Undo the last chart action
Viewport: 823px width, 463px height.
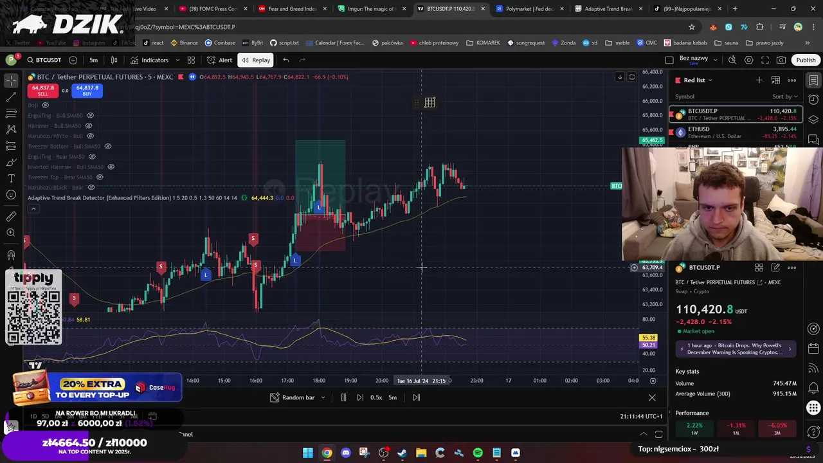pyautogui.click(x=286, y=60)
